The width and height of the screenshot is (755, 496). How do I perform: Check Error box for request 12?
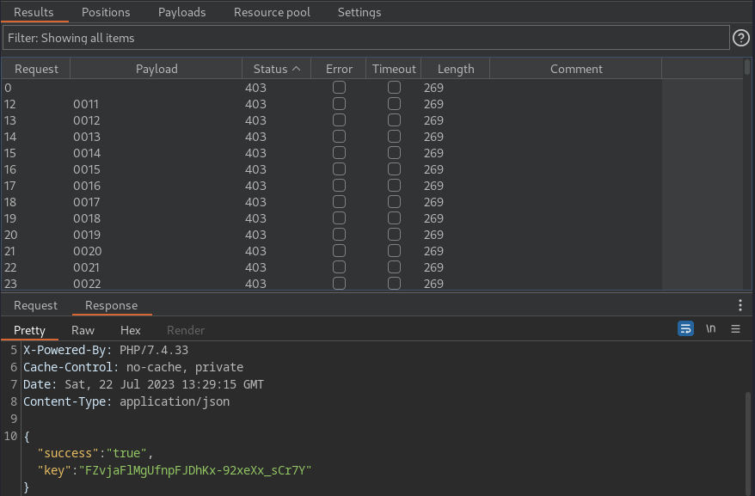pos(339,104)
